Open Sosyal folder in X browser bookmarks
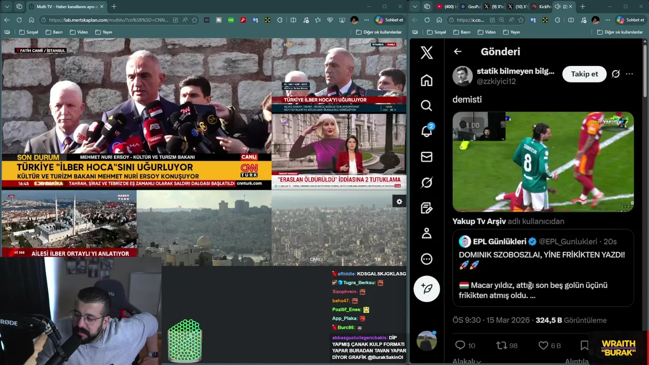Screen dimensions: 649x365 point(436,32)
